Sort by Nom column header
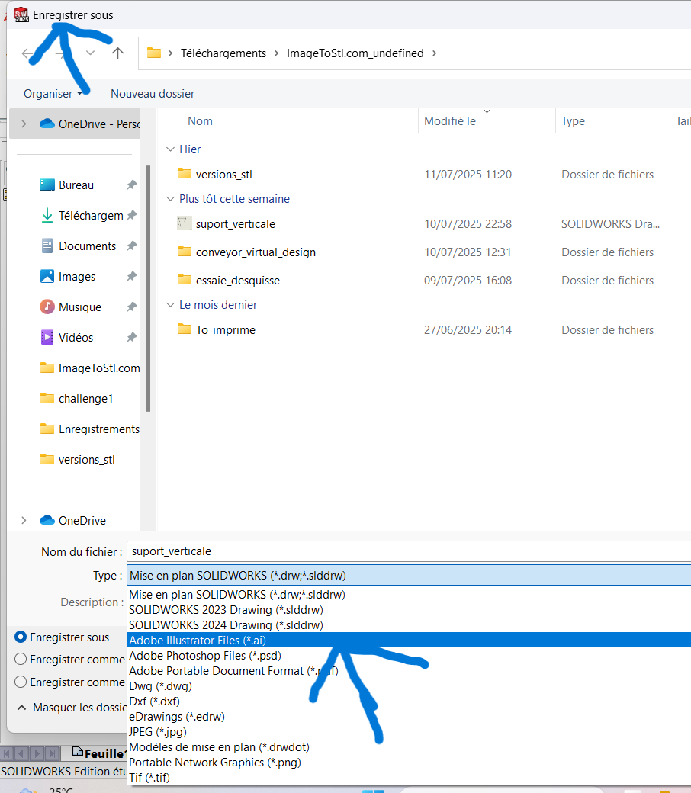 tap(200, 121)
